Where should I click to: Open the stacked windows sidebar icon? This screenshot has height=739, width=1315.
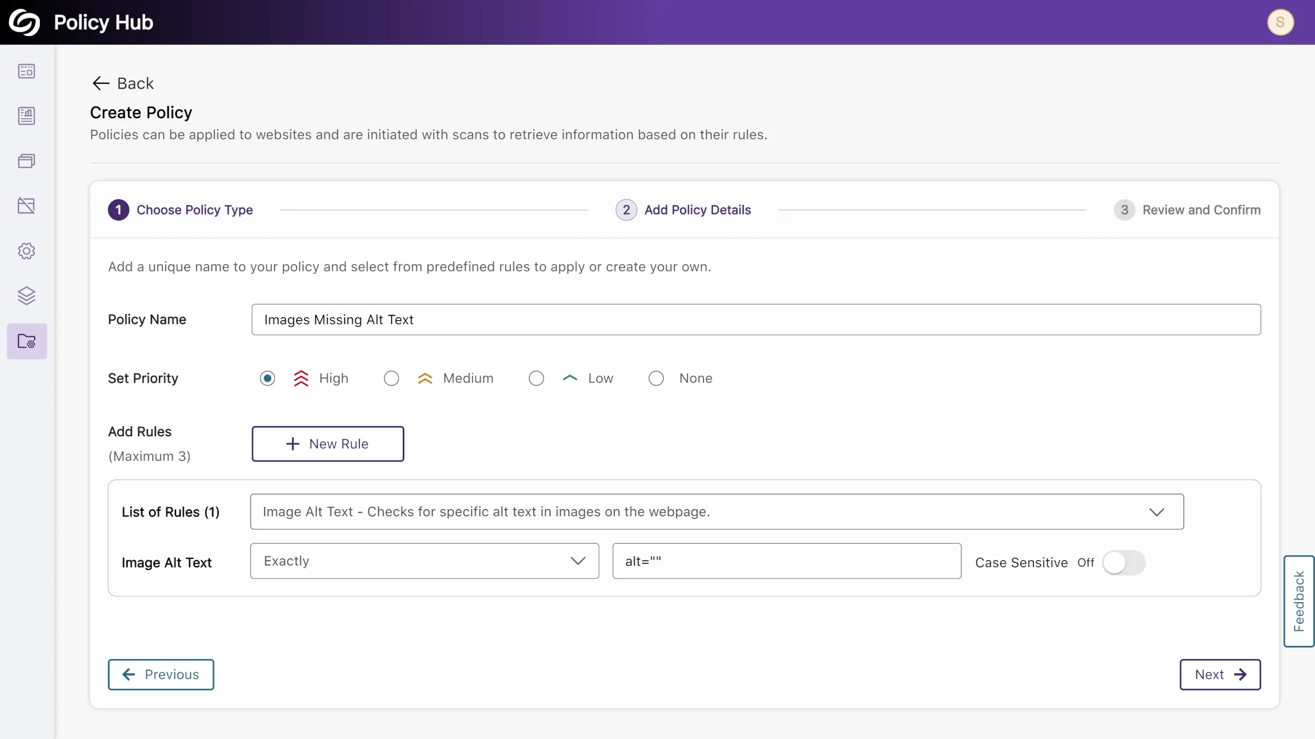(x=26, y=161)
